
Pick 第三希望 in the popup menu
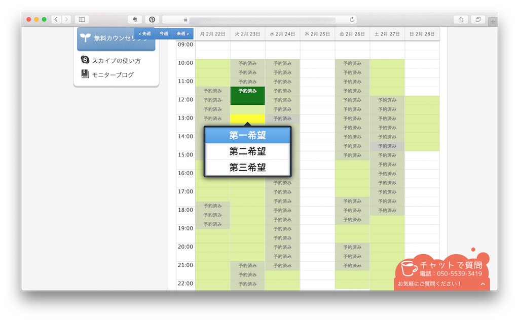coord(247,168)
